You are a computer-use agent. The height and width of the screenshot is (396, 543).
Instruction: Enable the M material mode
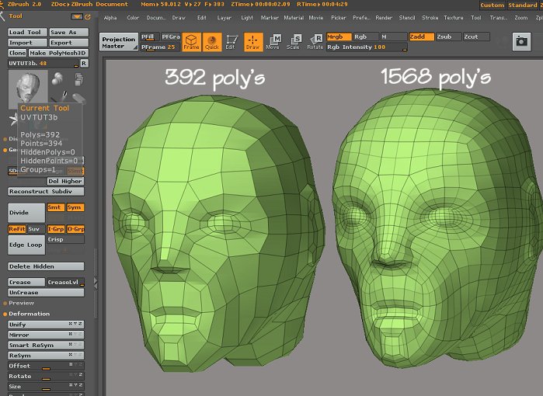tap(393, 36)
